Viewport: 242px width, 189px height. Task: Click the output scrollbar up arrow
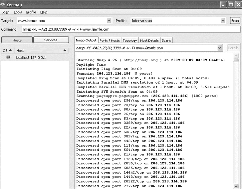[236, 56]
